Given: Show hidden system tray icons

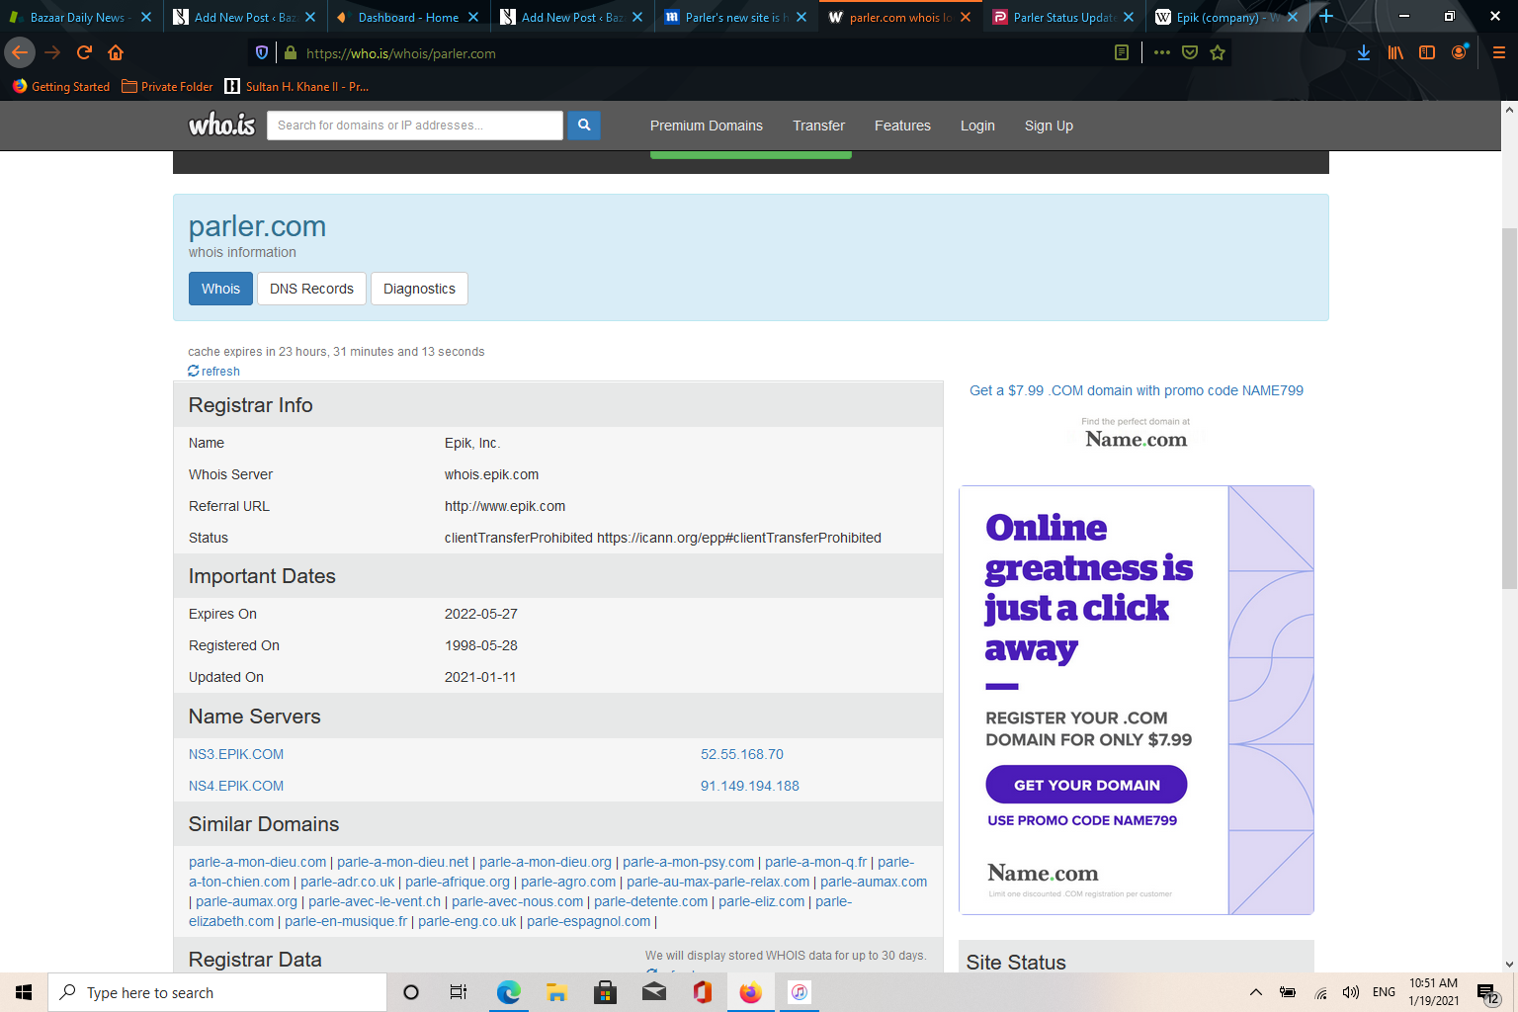Looking at the screenshot, I should coord(1256,992).
